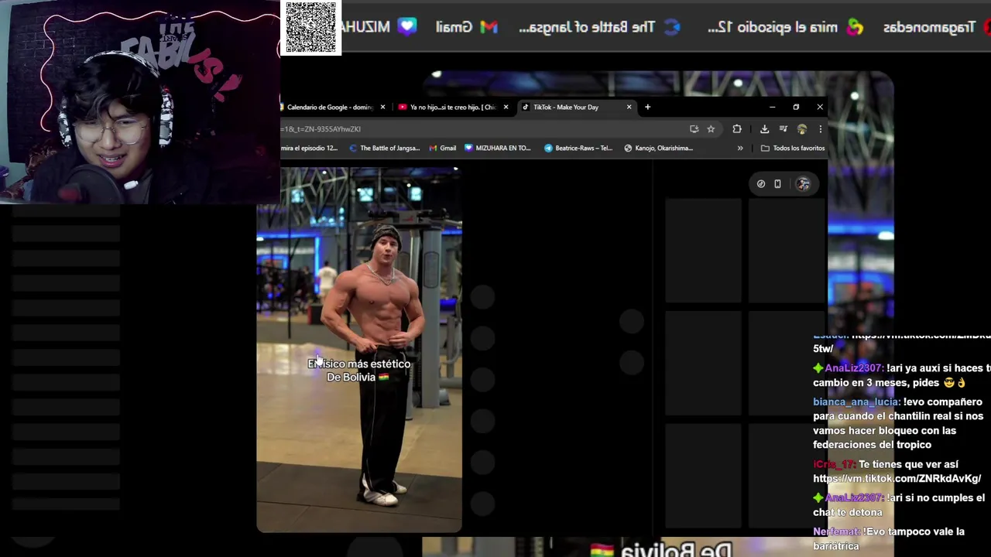Click the username Nerfemat in chat
Viewport: 991px width, 557px height.
[x=836, y=532]
